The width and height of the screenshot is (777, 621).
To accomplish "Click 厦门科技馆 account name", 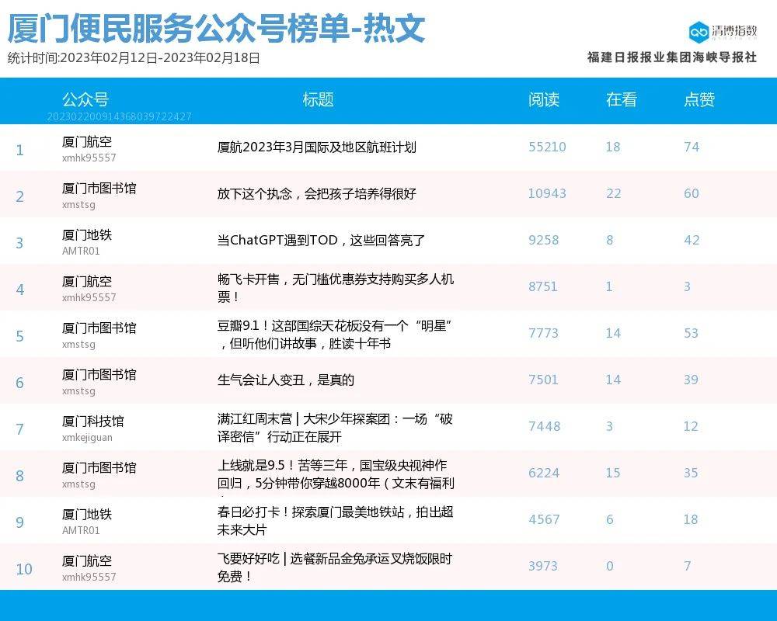I will [92, 422].
